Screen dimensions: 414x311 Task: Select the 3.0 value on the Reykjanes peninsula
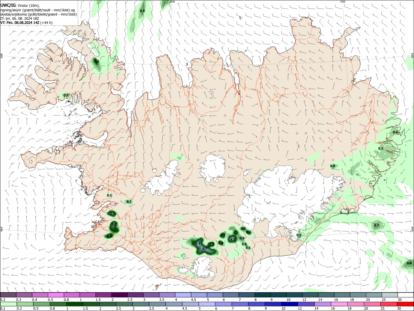(109, 236)
